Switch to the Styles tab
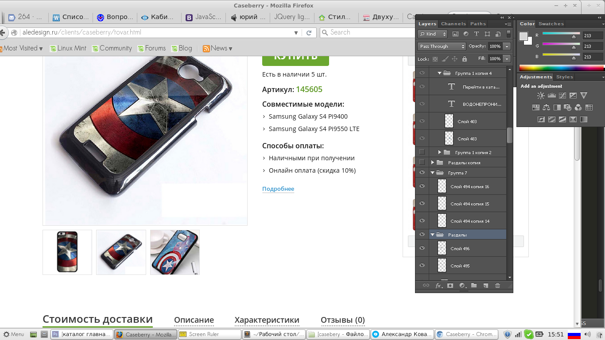 pos(565,77)
